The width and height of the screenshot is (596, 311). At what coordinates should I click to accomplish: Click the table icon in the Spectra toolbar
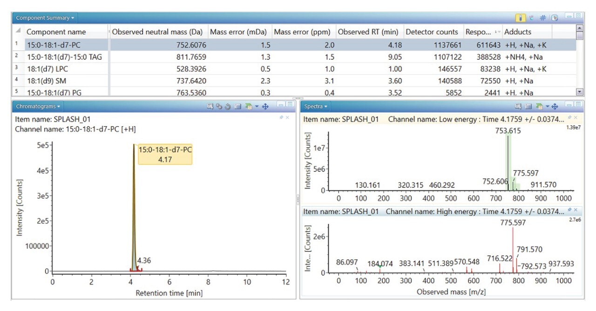528,107
